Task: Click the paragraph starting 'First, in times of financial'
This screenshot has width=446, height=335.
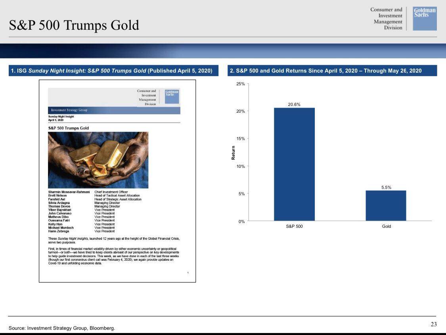Action: (x=114, y=256)
